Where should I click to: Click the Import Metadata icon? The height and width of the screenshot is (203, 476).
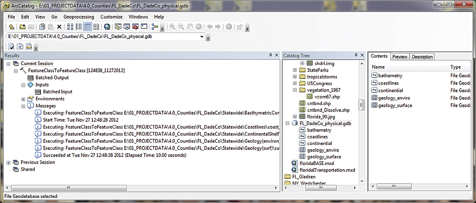tap(29, 46)
